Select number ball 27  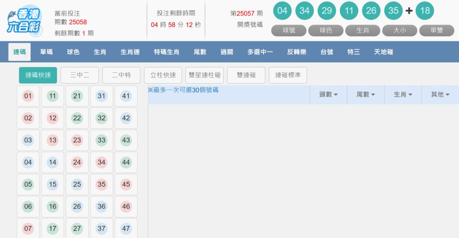tap(77, 228)
